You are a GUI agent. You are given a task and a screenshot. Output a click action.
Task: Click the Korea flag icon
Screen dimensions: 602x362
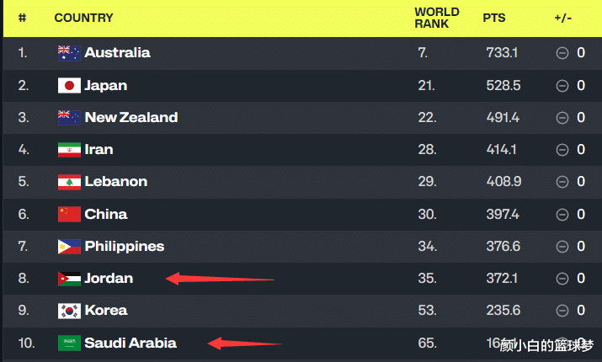click(x=69, y=311)
